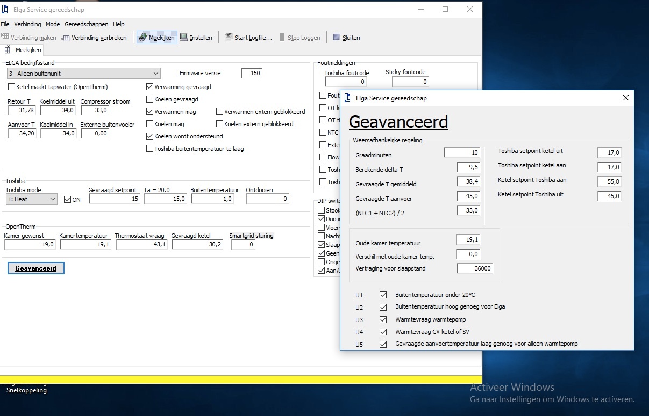Image resolution: width=649 pixels, height=416 pixels.
Task: Click the Meekijken tab page icon
Action: point(8,50)
